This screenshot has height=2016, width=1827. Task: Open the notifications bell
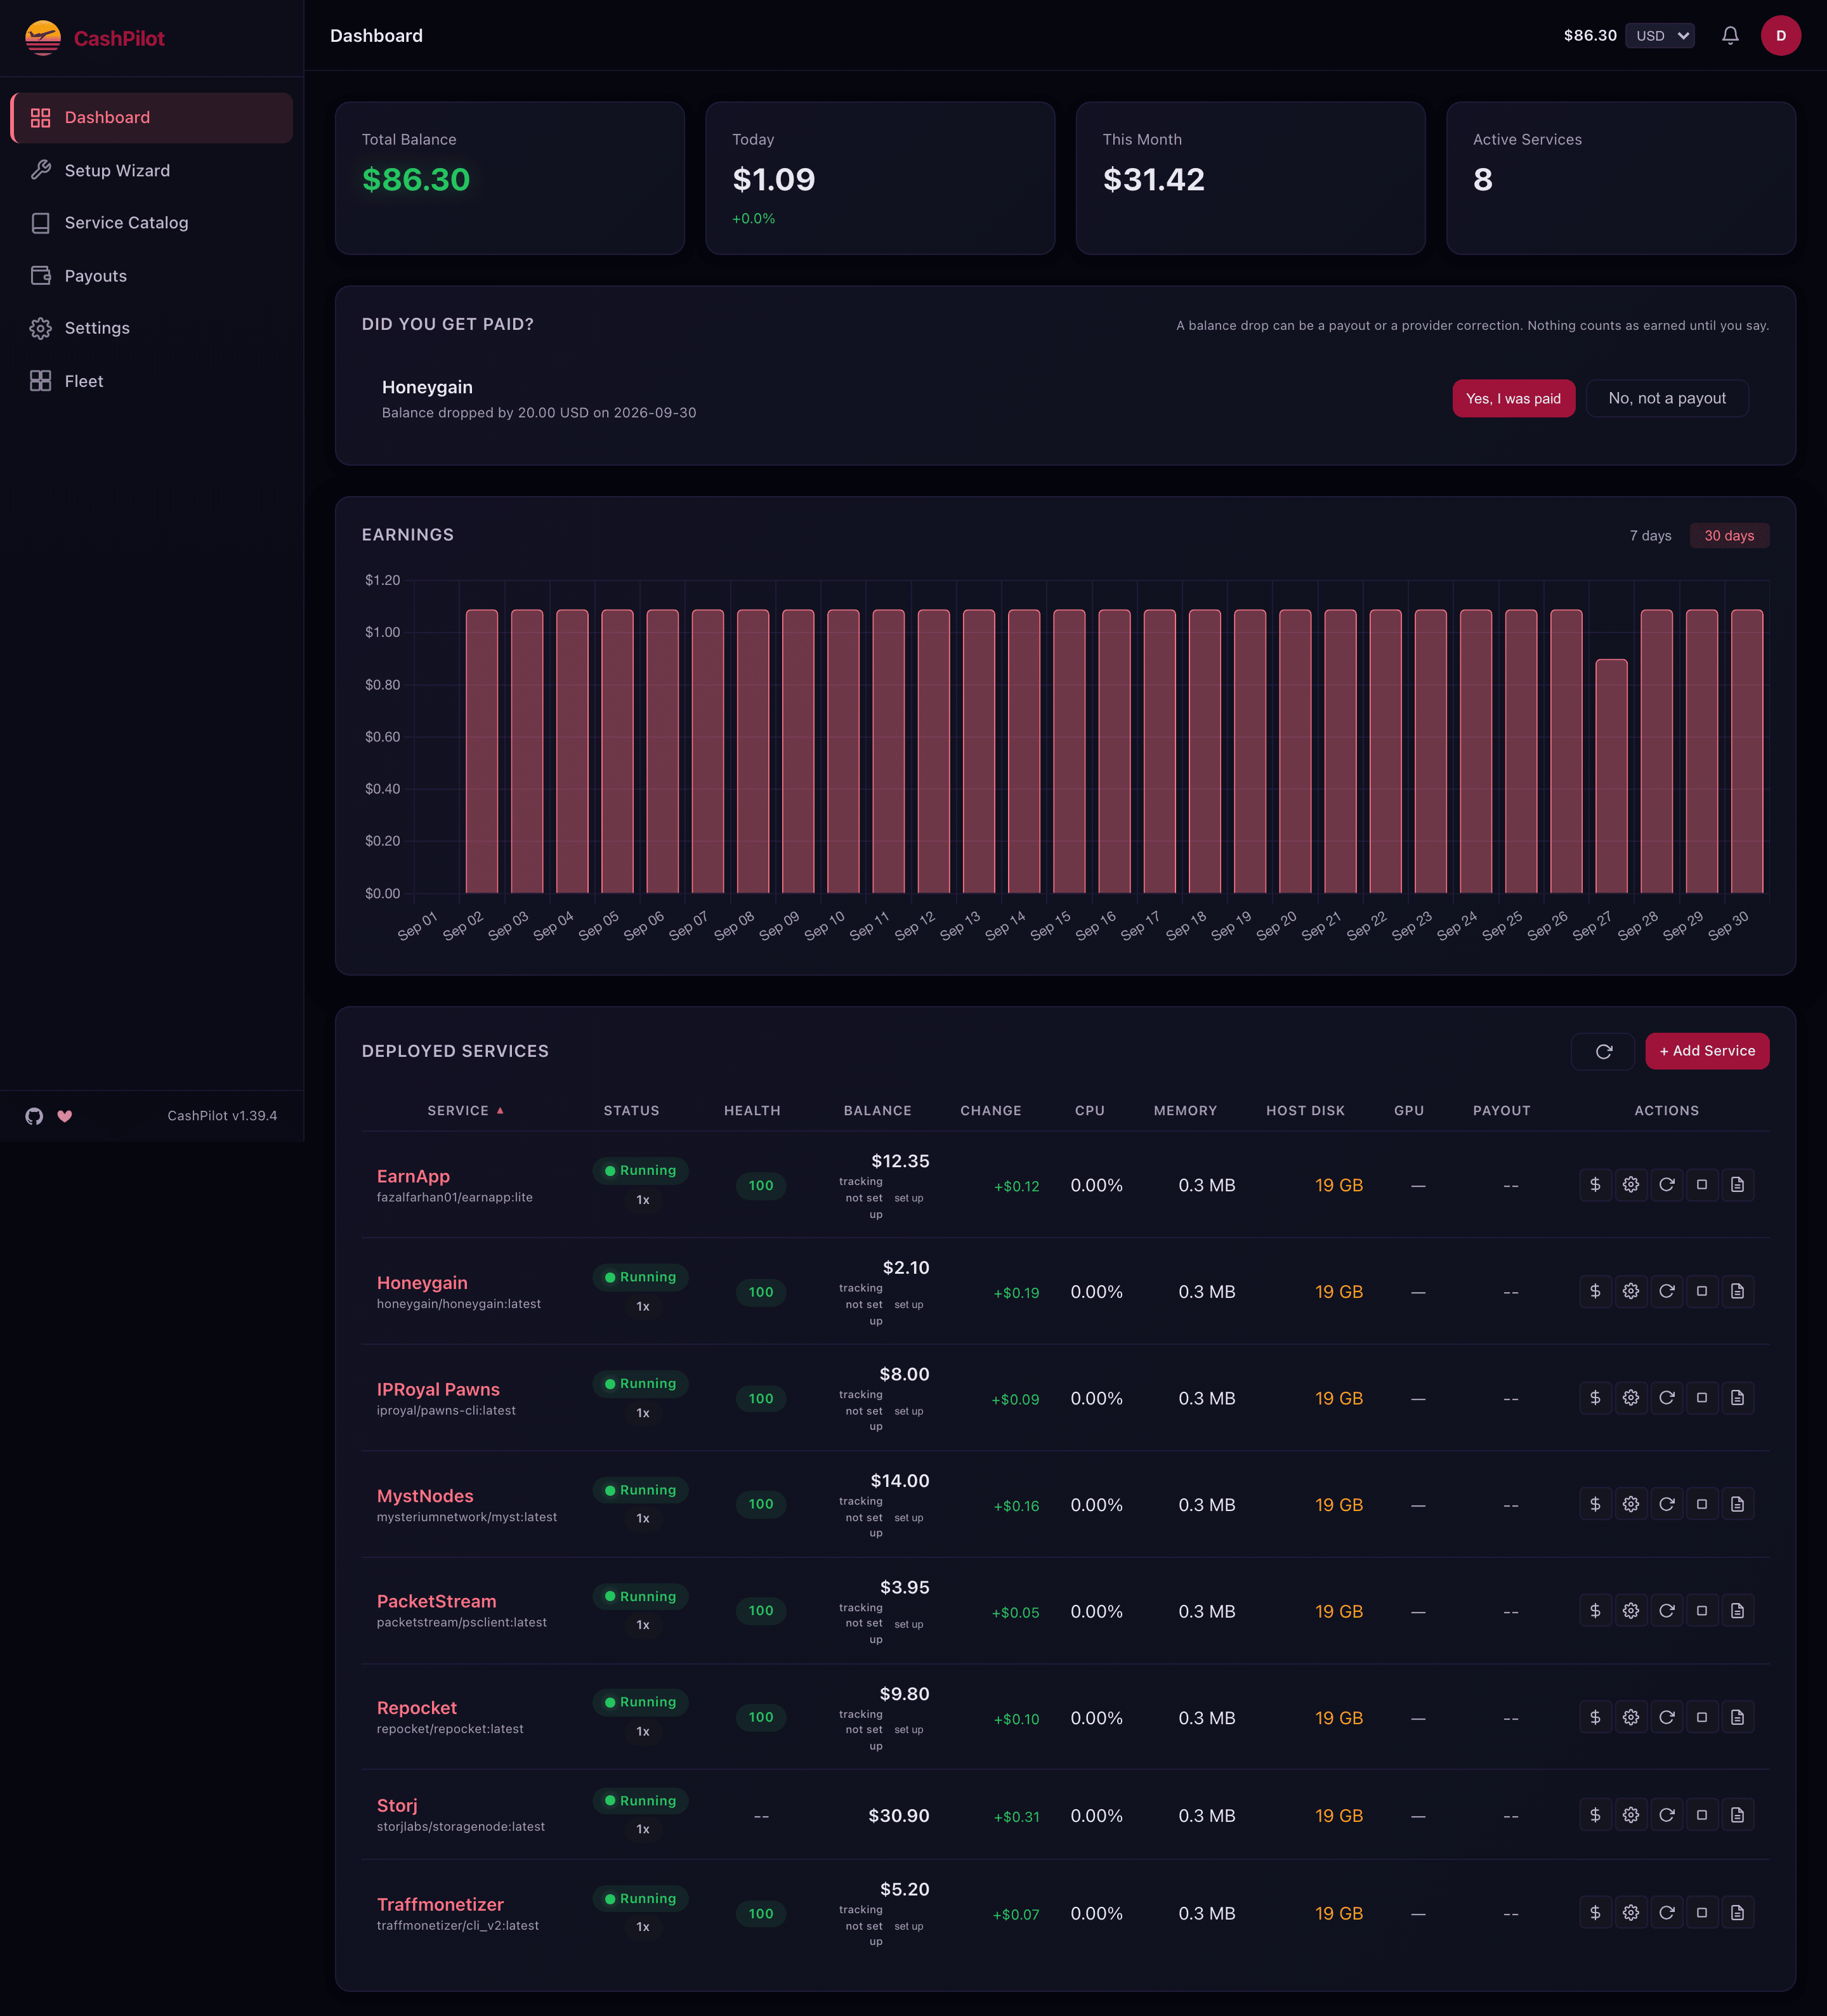click(1730, 36)
